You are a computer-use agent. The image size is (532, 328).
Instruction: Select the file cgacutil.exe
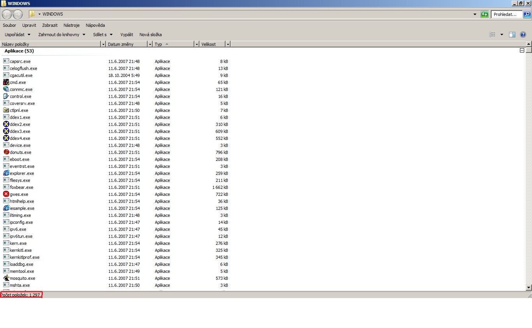(x=21, y=75)
